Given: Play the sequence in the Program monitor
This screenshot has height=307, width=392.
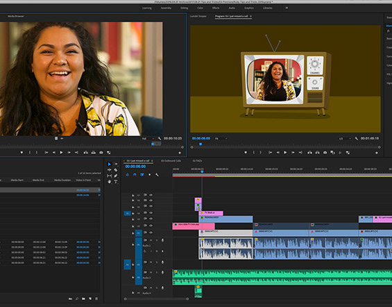Looking at the screenshot, I should coord(285,152).
